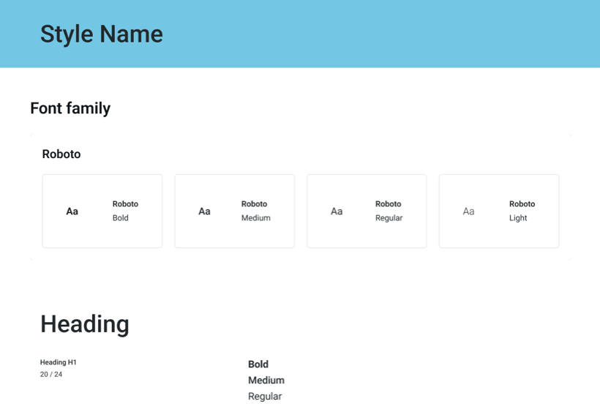Click the large "Heading" section title
This screenshot has height=404, width=600.
coord(85,323)
